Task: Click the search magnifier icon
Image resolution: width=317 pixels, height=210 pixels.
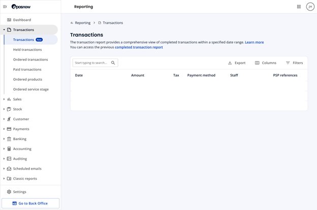Action: coord(113,63)
